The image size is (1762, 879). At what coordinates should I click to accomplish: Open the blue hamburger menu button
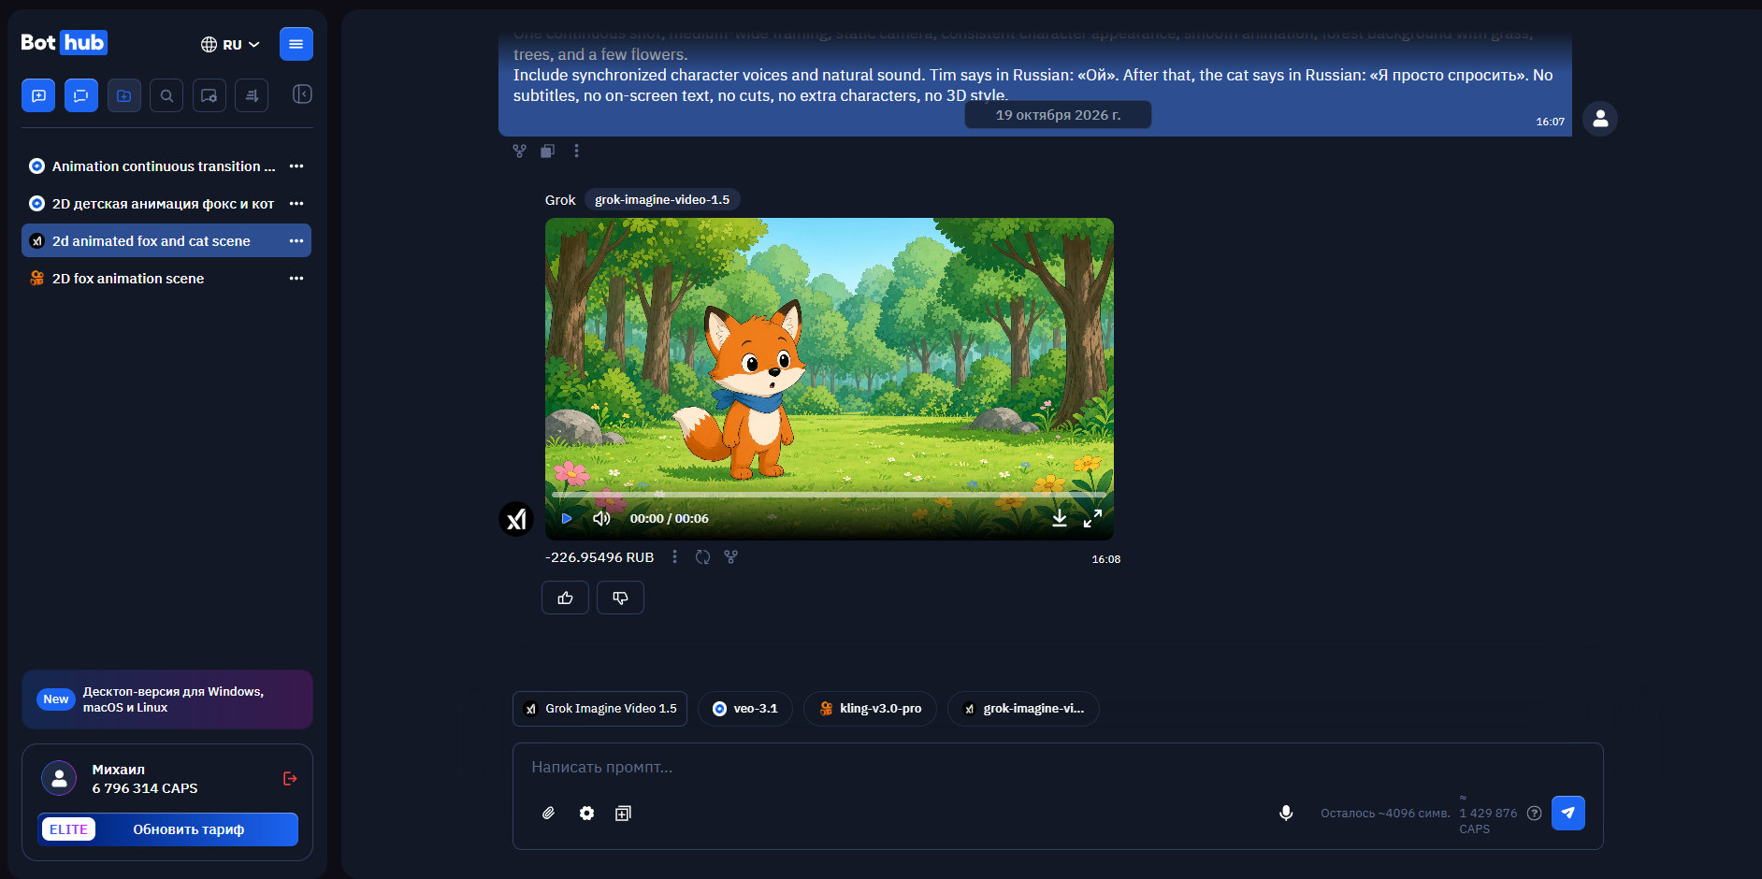[x=296, y=44]
